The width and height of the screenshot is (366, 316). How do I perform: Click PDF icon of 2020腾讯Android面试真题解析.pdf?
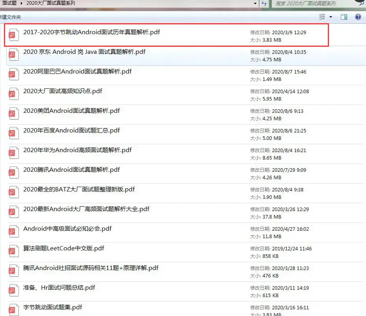14,173
